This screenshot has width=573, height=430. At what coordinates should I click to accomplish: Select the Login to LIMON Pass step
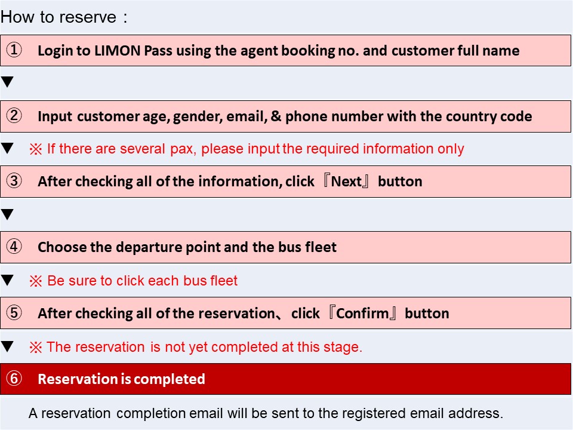(285, 50)
